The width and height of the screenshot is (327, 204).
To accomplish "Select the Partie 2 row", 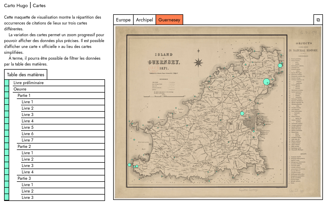I will [61, 146].
